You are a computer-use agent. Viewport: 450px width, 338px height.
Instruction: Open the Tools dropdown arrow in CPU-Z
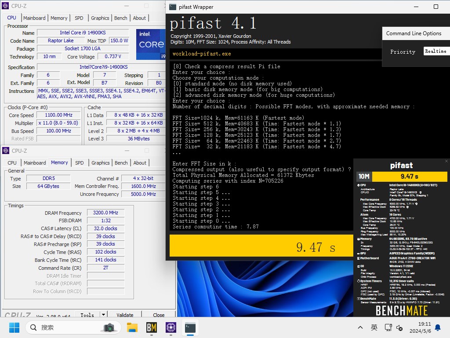pyautogui.click(x=103, y=315)
